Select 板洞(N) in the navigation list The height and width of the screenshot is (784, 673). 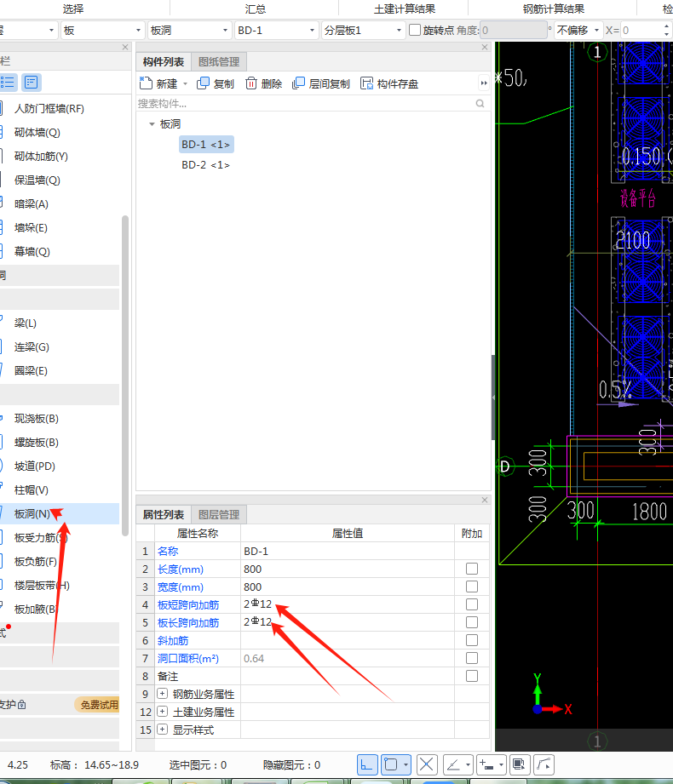(x=59, y=513)
